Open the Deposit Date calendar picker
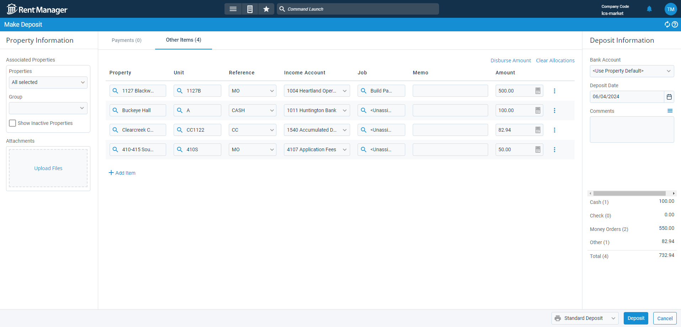 tap(669, 96)
